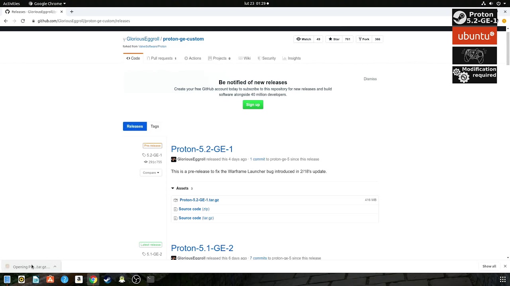Image resolution: width=510 pixels, height=286 pixels.
Task: Open the 1 commit link
Action: pos(257,159)
